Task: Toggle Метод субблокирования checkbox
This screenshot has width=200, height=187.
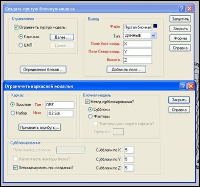Action: 87,102
